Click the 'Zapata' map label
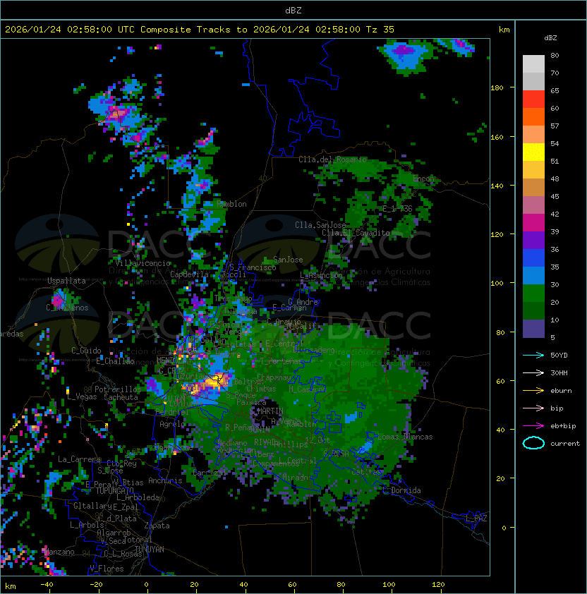 point(157,526)
